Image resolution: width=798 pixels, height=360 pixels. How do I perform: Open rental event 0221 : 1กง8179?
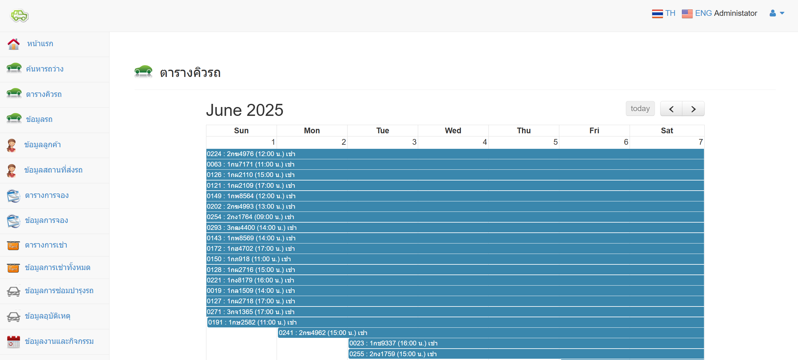click(455, 280)
